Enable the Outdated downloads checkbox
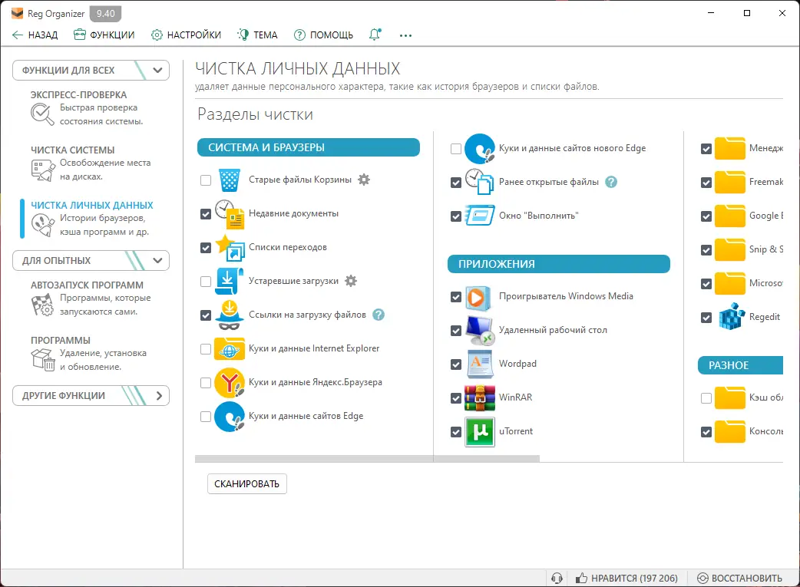Viewport: 800px width, 587px height. (x=206, y=282)
